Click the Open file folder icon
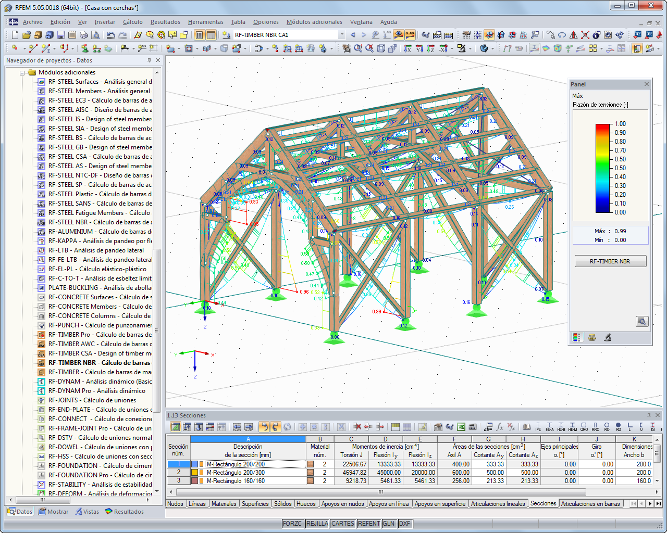 coord(26,35)
